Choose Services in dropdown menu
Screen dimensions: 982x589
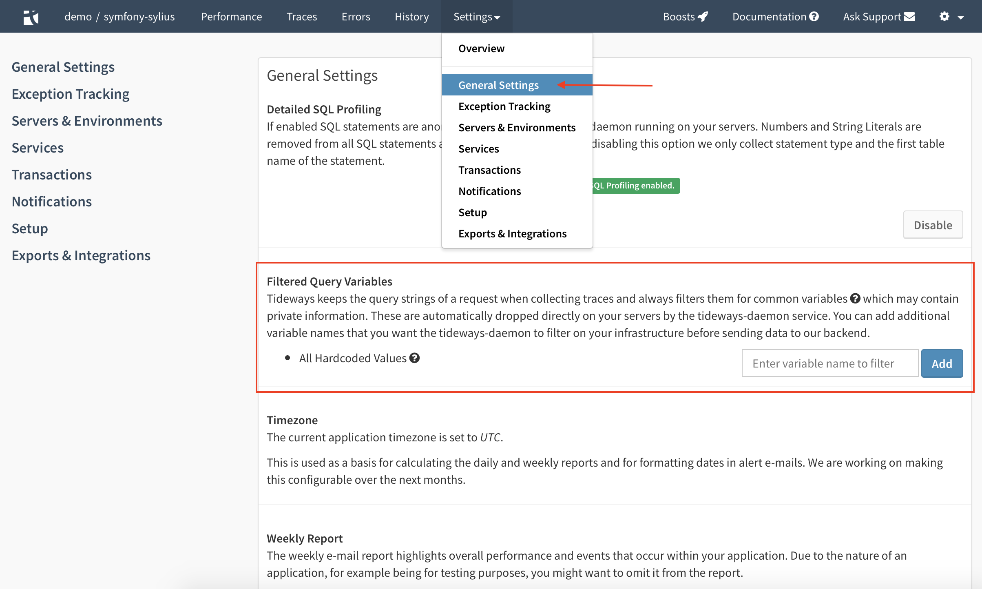(517, 148)
